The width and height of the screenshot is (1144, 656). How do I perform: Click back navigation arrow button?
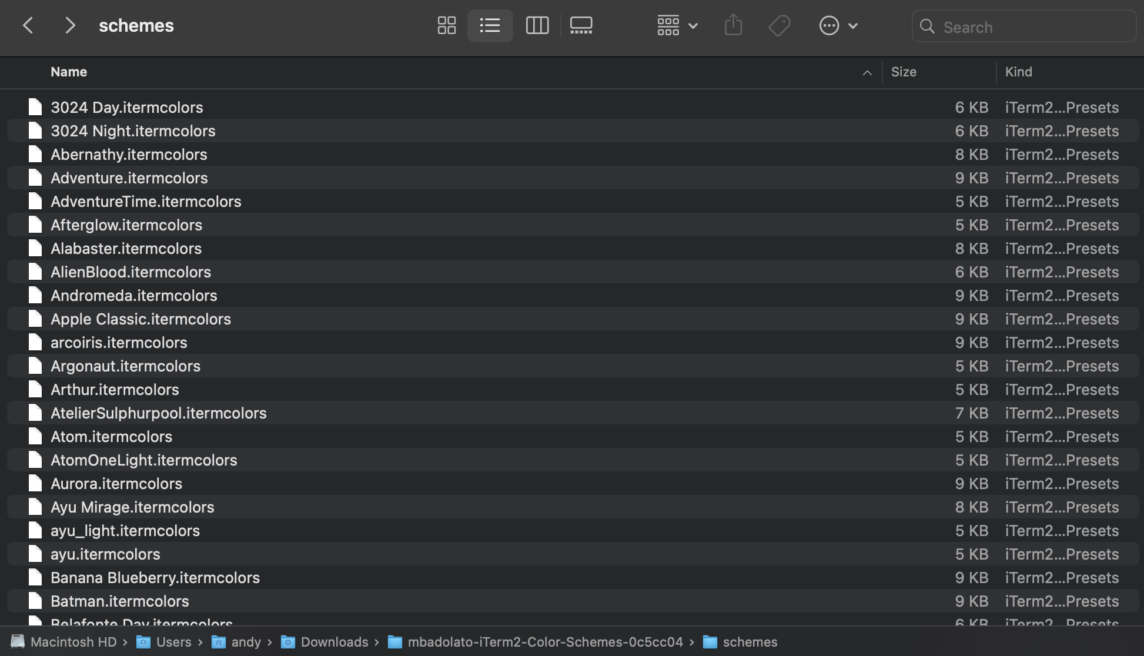pyautogui.click(x=28, y=25)
